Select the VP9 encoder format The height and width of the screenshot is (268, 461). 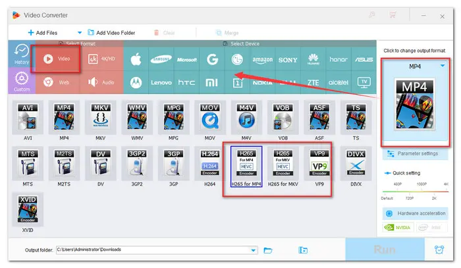pyautogui.click(x=319, y=163)
